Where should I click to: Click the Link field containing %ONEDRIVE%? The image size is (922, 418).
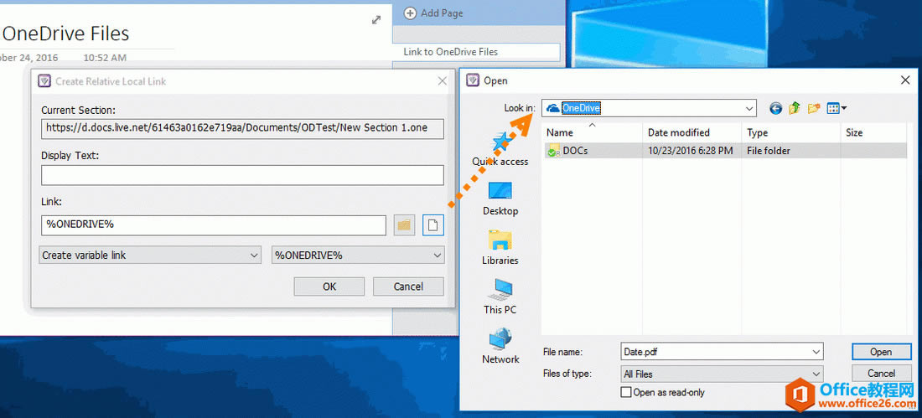tap(214, 225)
